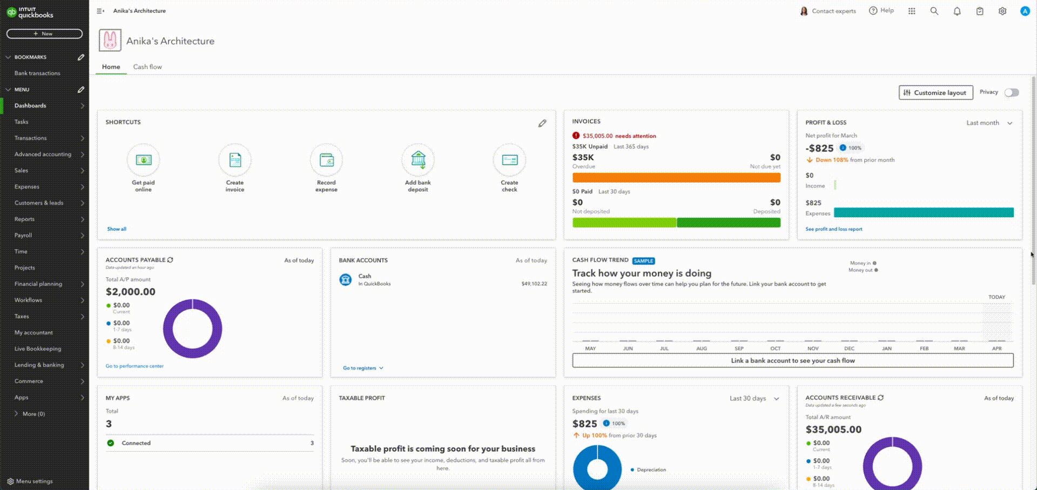Click the search magnifier icon

click(934, 11)
